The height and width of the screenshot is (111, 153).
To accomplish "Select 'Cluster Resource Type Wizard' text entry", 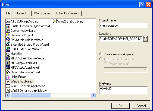I will click(x=30, y=26).
